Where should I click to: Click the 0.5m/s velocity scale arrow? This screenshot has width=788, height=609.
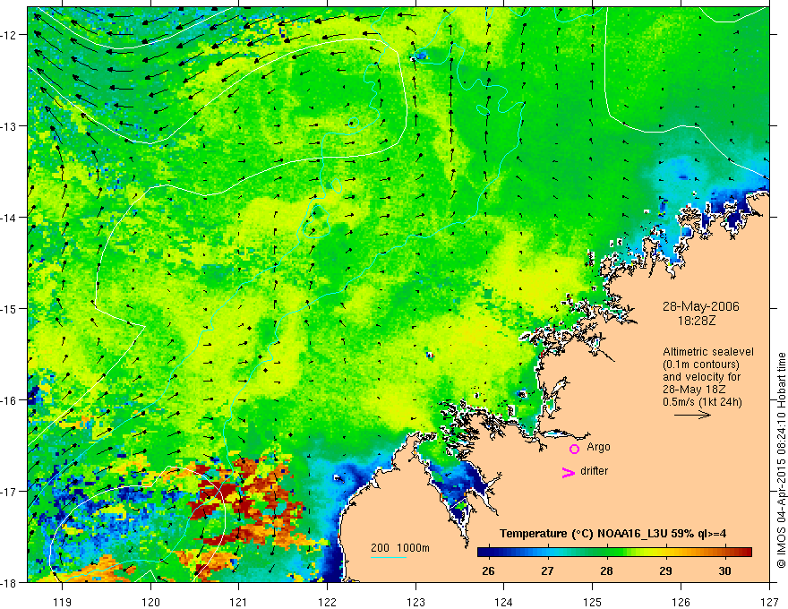692,415
